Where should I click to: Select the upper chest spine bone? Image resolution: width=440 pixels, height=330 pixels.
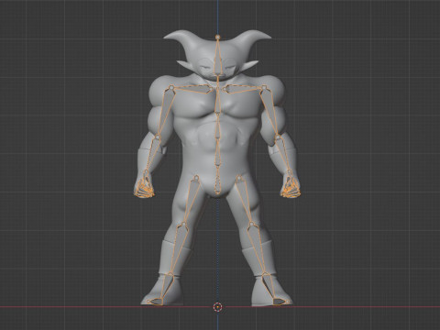217,99
